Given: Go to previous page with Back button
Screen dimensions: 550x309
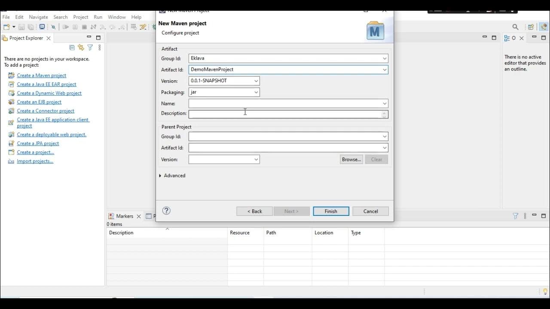Looking at the screenshot, I should (x=254, y=211).
